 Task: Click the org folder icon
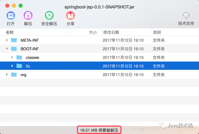coord(14,75)
